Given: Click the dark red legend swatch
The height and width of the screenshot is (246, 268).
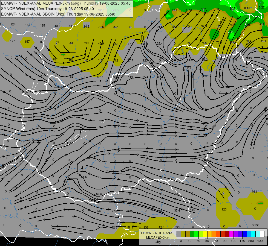Looking at the screenshot, I should point(227,234).
